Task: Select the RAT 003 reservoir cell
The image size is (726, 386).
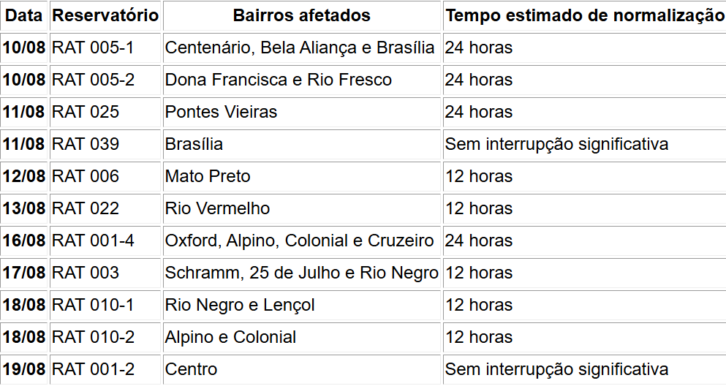Action: (x=105, y=273)
